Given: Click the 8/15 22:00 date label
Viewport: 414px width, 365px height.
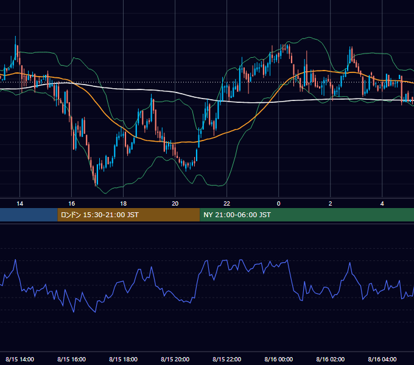Looking at the screenshot, I should click(227, 359).
